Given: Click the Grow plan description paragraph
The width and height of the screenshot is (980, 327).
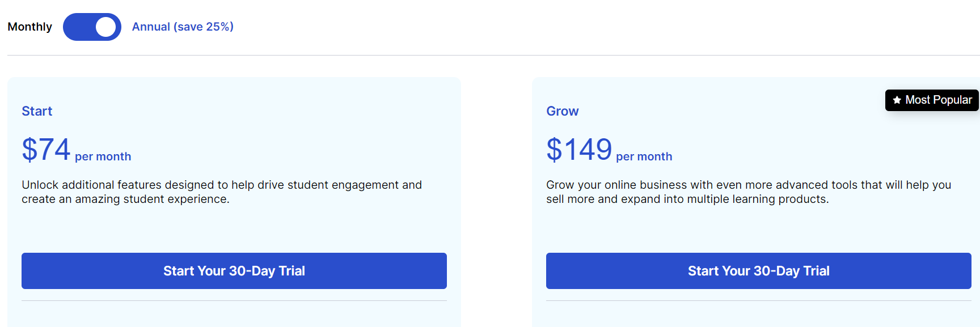Looking at the screenshot, I should coord(748,192).
